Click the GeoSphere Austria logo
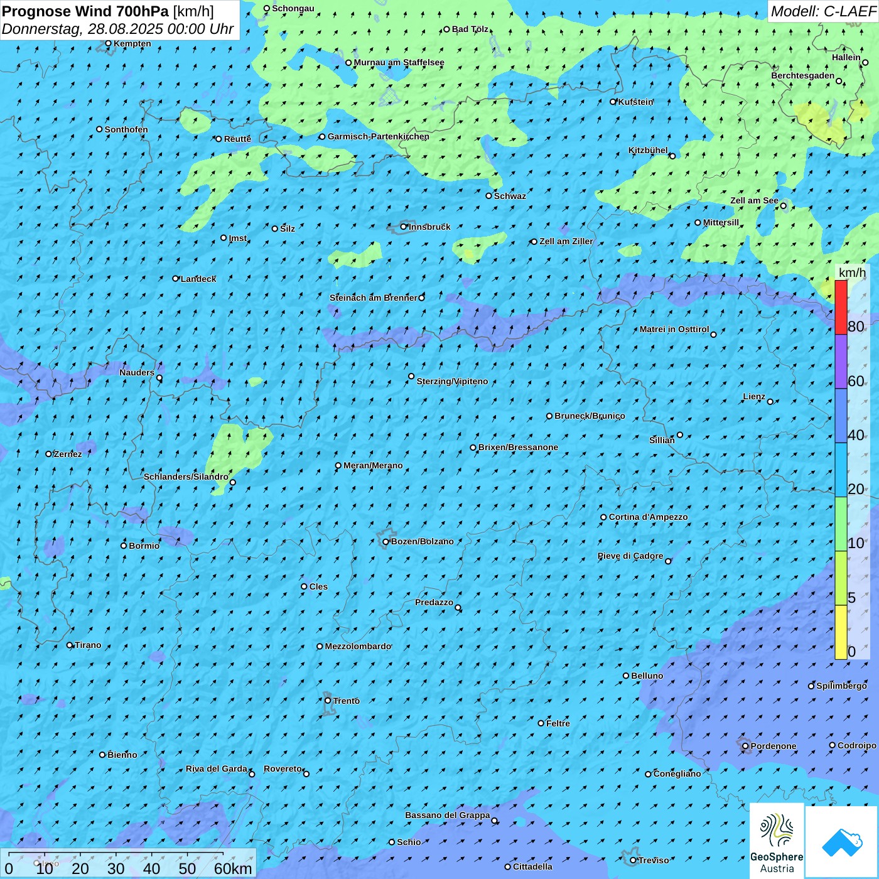This screenshot has height=879, width=879. 777,841
